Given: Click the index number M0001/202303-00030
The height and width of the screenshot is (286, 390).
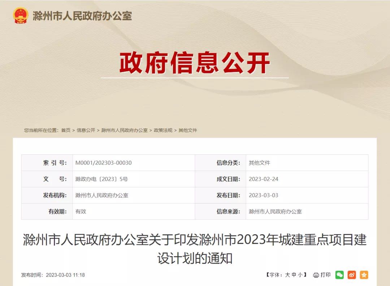Looking at the screenshot, I should pos(104,163).
